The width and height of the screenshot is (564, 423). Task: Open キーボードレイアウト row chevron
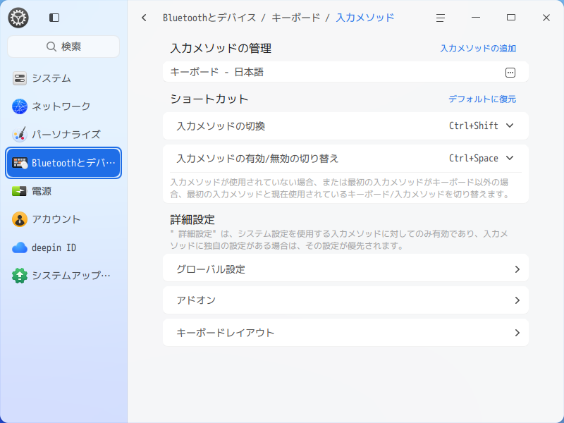coord(517,333)
